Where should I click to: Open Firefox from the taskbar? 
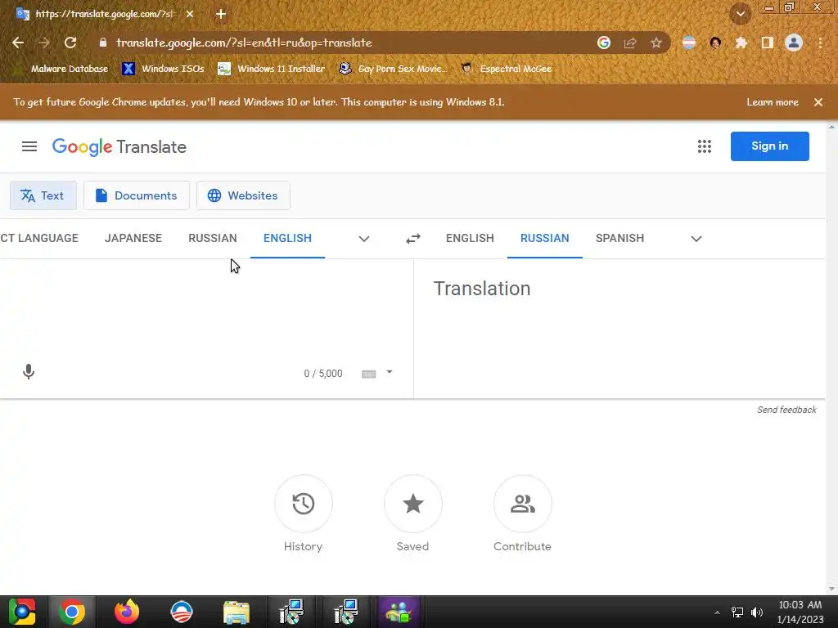tap(127, 612)
